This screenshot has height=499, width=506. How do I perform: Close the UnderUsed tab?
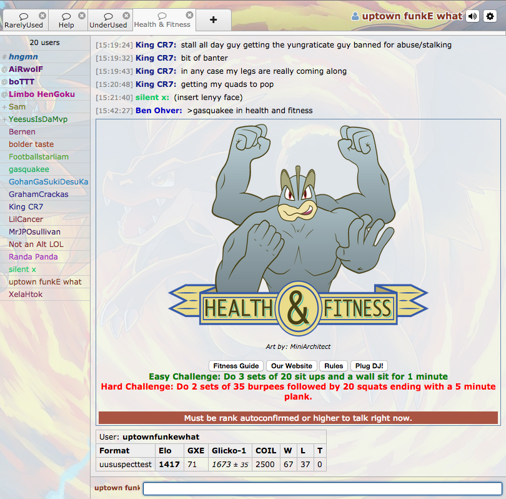(126, 16)
